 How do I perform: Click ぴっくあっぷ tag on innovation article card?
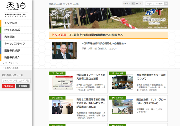click(x=57, y=73)
